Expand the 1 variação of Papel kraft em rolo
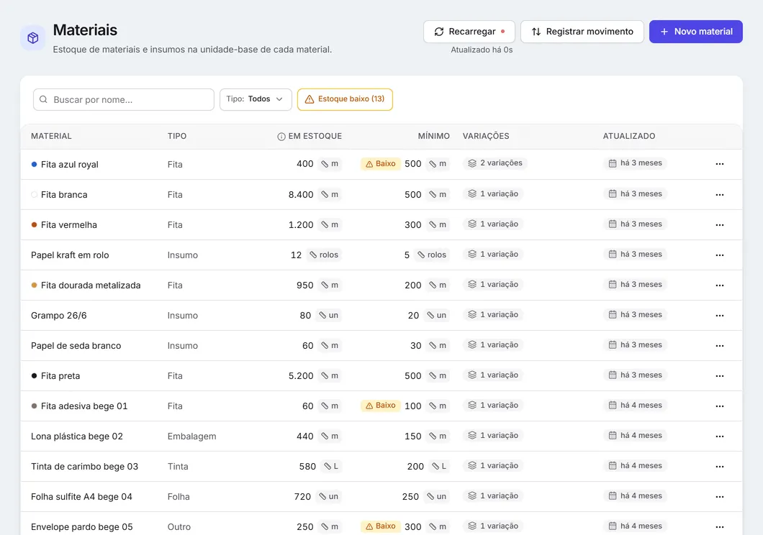The height and width of the screenshot is (535, 763). [x=493, y=254]
